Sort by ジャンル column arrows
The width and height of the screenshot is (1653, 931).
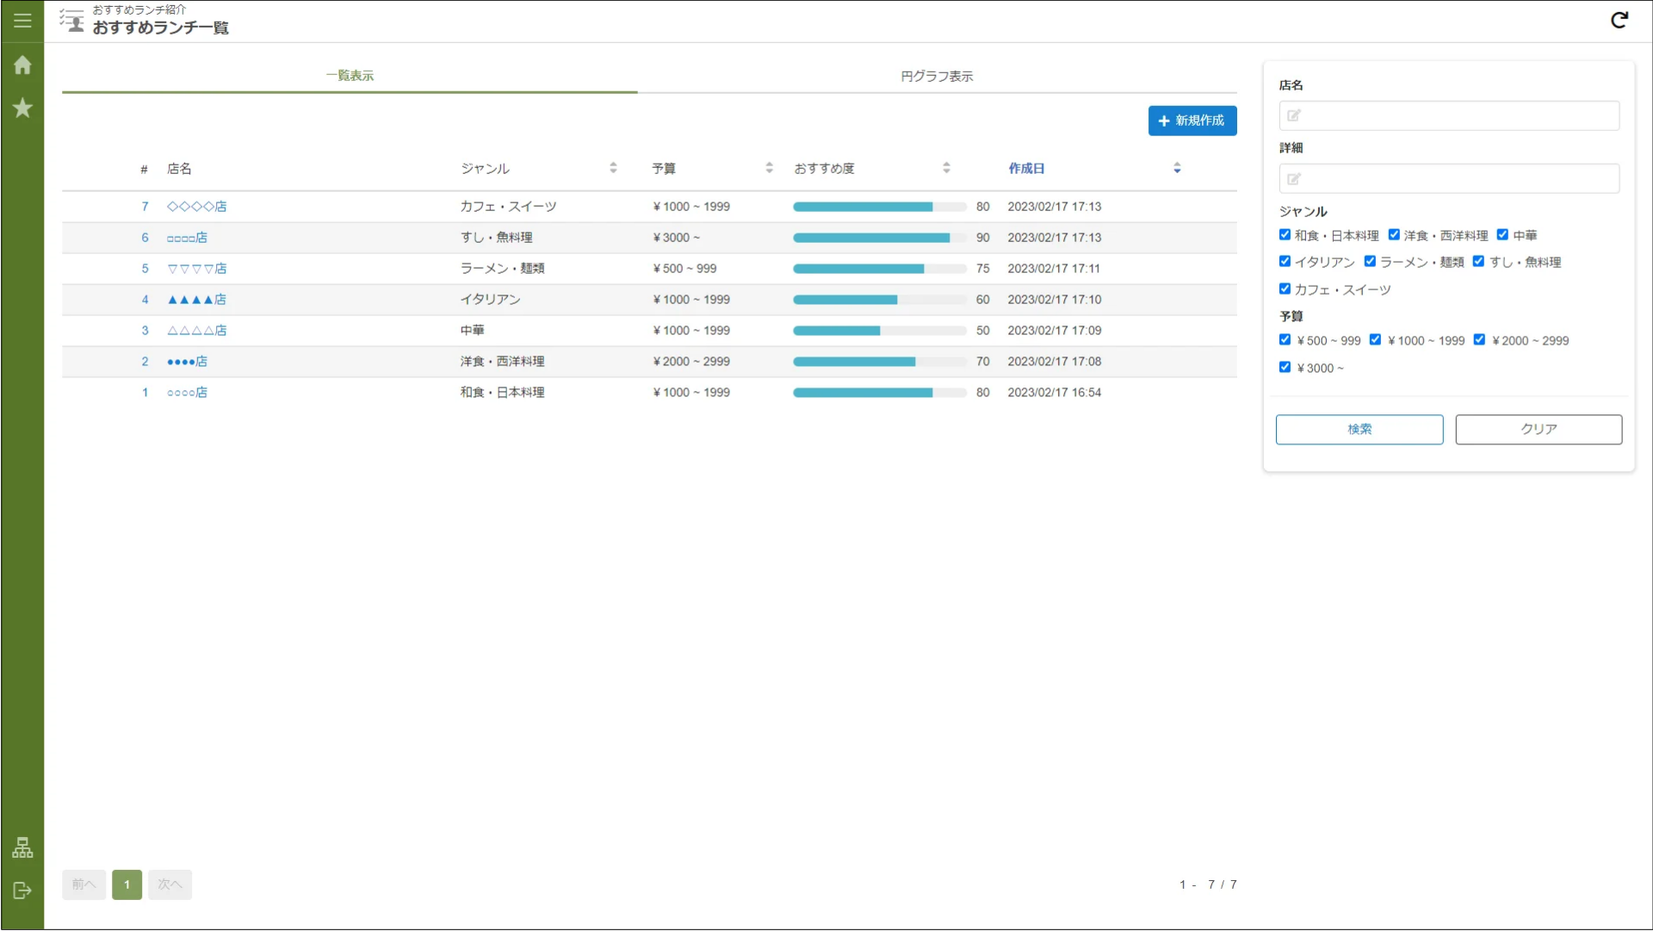click(x=613, y=168)
